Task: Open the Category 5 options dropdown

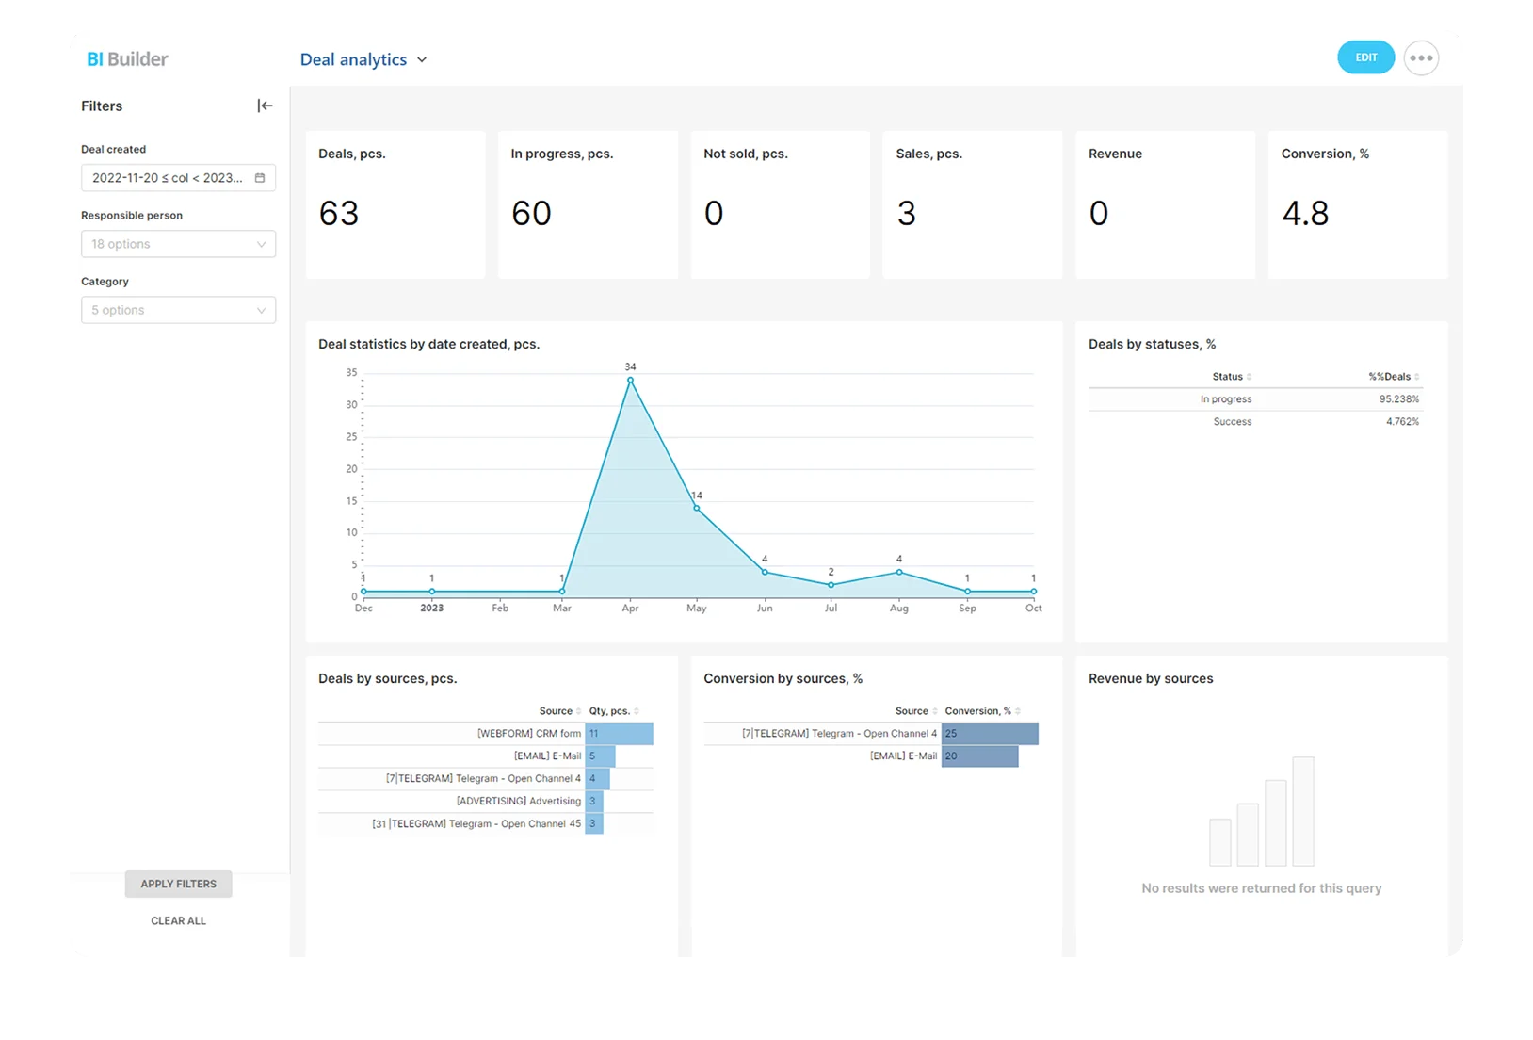Action: [x=178, y=310]
